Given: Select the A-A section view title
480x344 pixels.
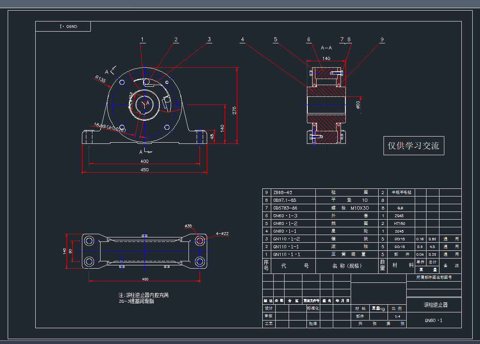Looking at the screenshot, I should click(326, 47).
